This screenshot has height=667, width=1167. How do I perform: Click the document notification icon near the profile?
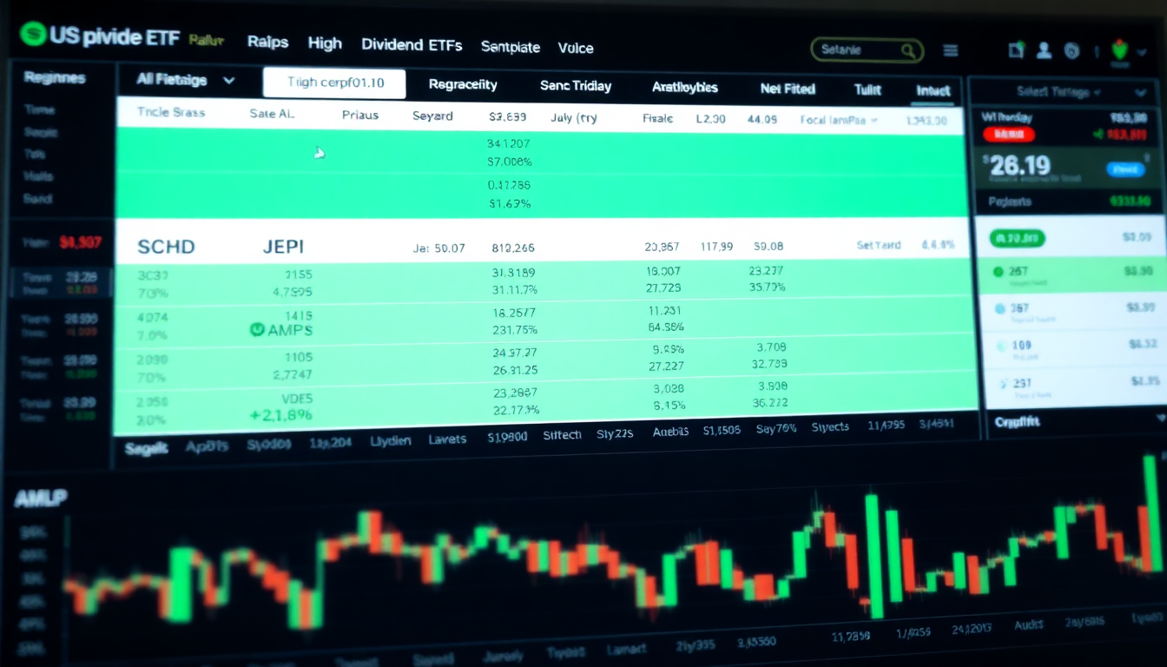coord(1016,50)
